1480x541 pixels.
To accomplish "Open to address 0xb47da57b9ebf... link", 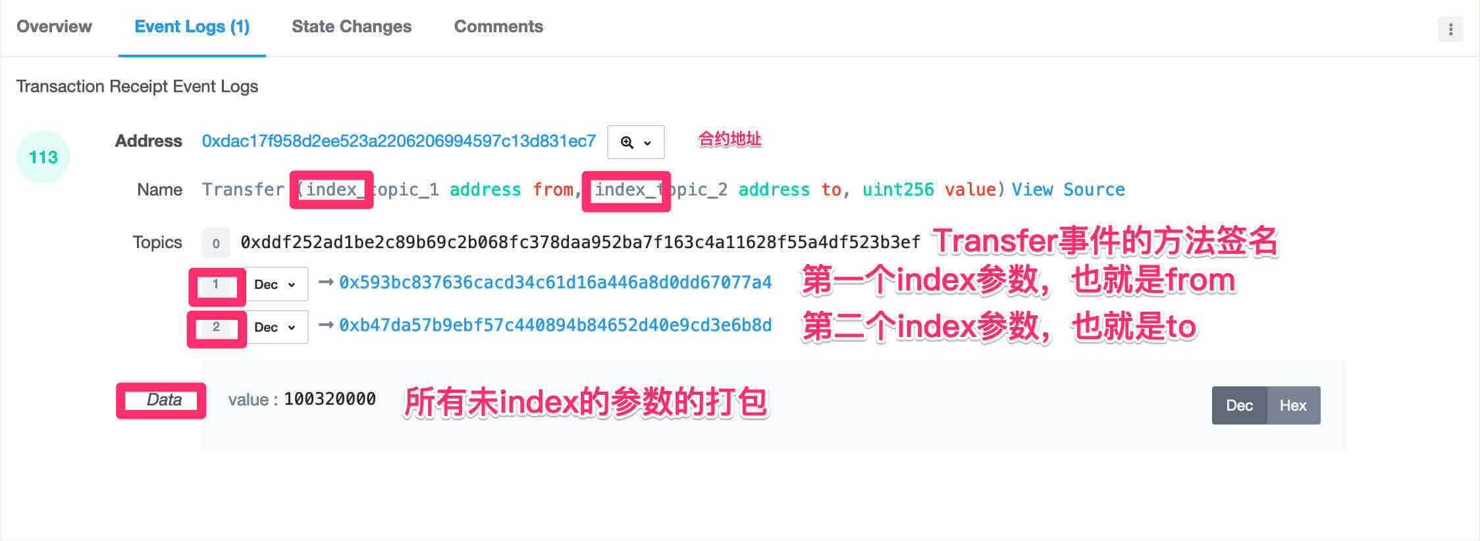I will (x=555, y=325).
